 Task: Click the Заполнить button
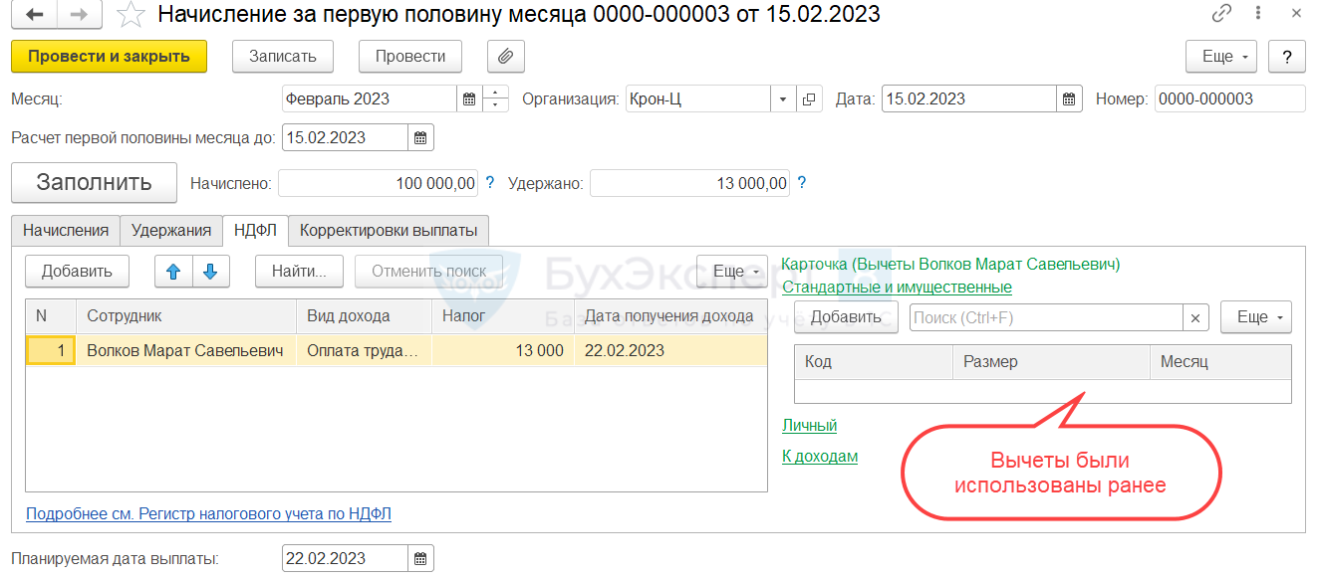[x=94, y=183]
